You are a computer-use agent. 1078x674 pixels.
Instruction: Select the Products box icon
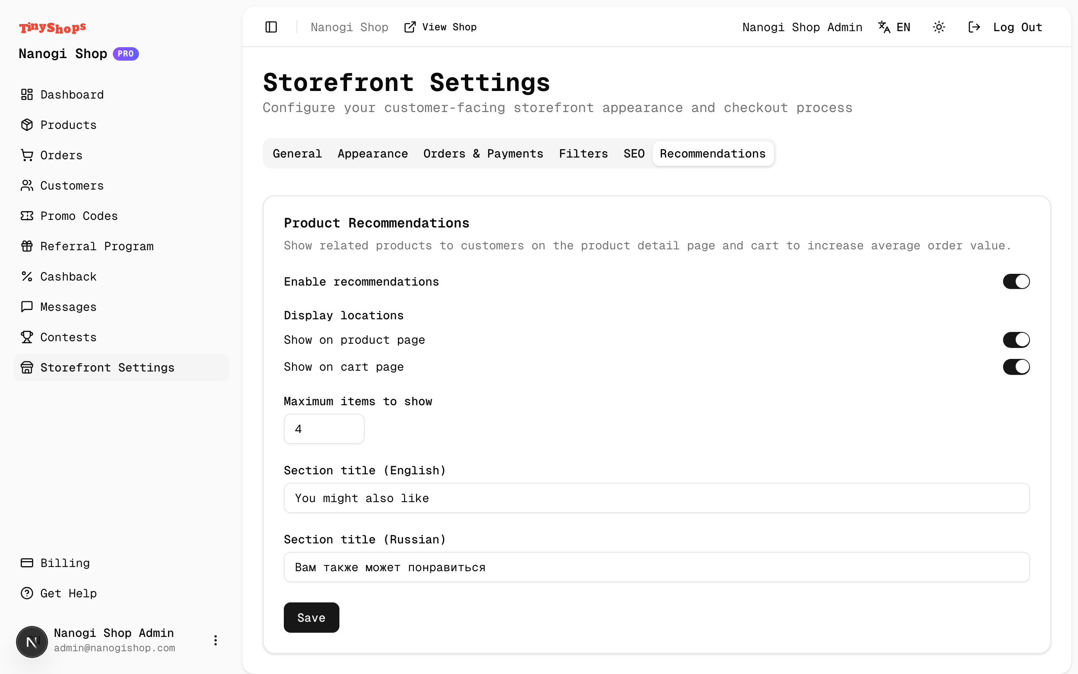[27, 125]
